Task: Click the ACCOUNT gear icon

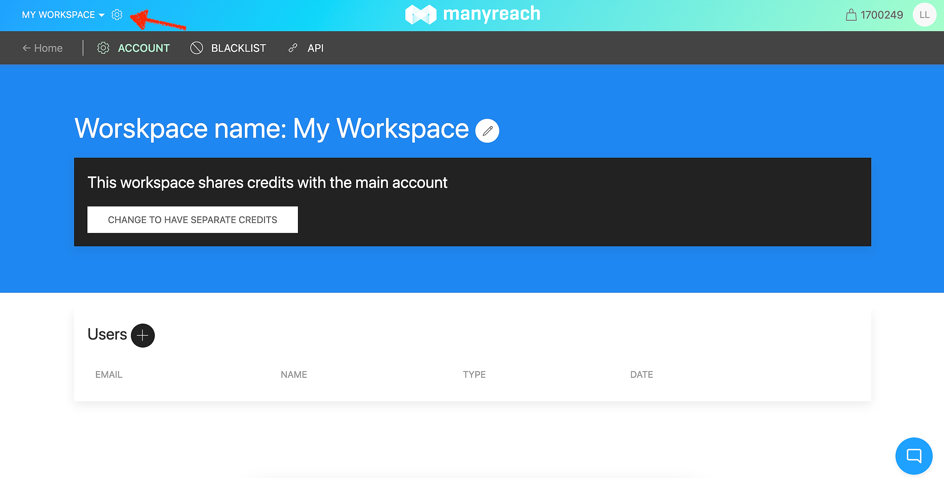Action: pos(103,48)
